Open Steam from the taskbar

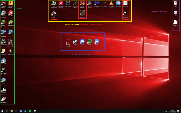(25, 111)
